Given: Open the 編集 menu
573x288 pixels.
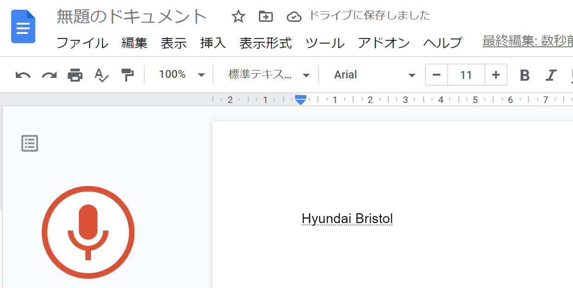Looking at the screenshot, I should coord(135,43).
